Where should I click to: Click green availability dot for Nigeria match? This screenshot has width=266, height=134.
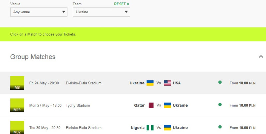tap(220, 127)
